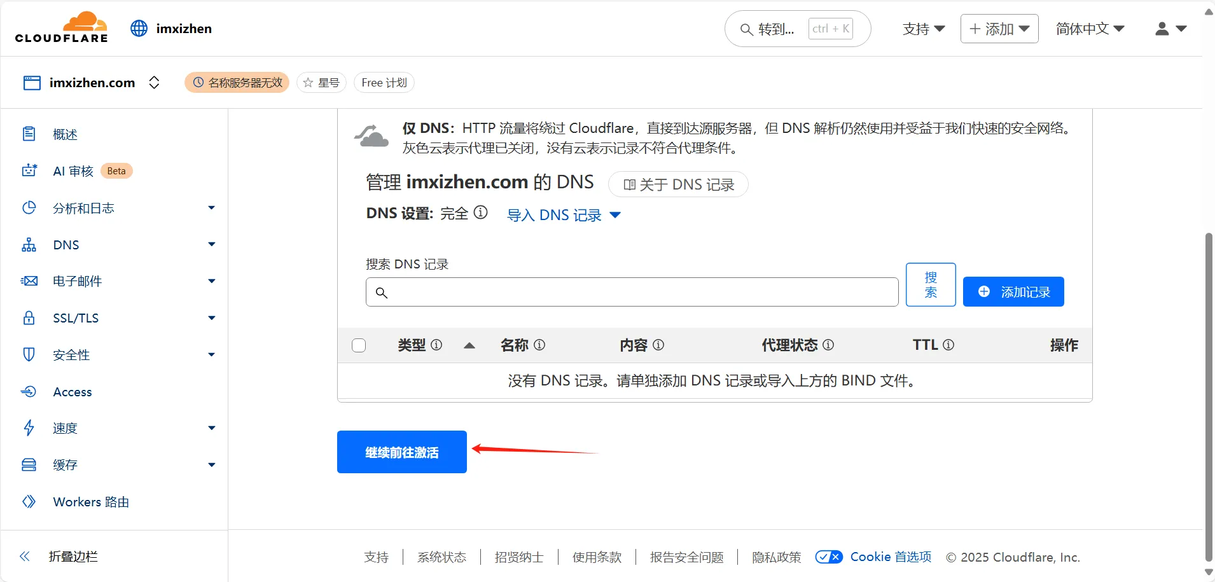
Task: Click the info icon next to DNS 设置 完全
Action: [x=482, y=212]
